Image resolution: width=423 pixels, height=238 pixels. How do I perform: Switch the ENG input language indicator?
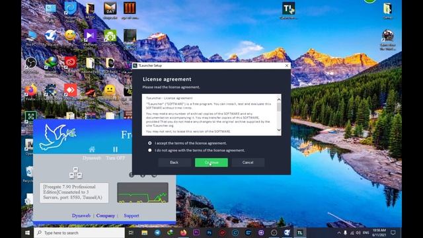click(365, 233)
